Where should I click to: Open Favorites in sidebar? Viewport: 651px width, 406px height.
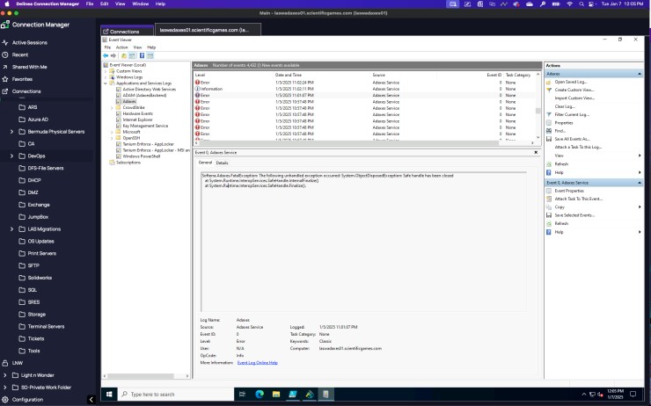coord(22,79)
